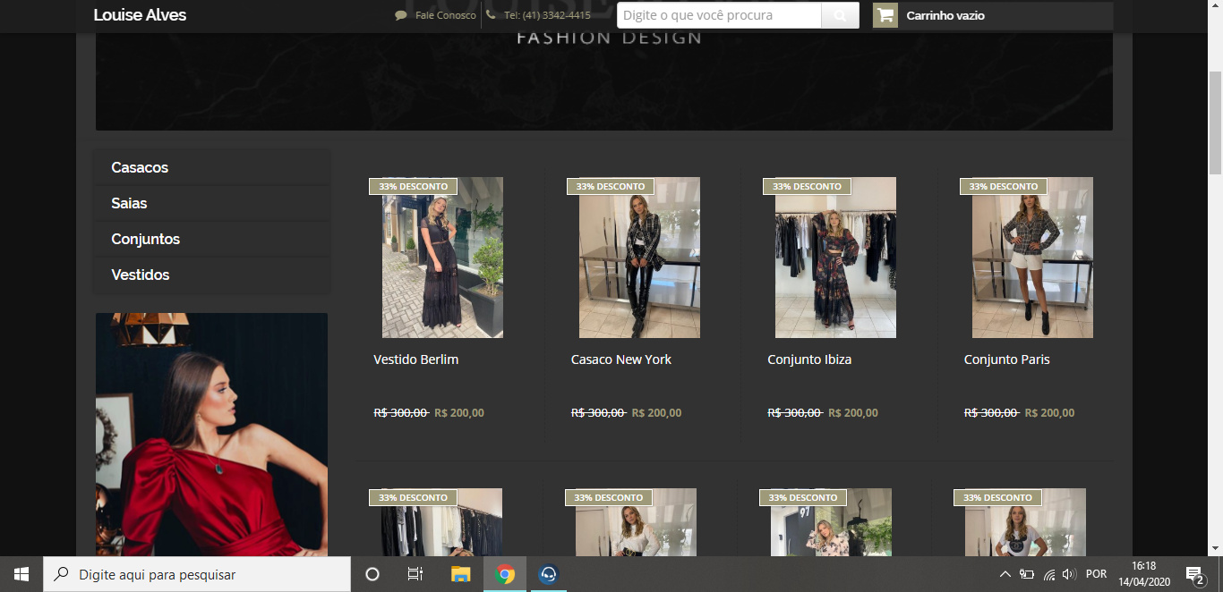
Task: Click the phone icon beside Tel number
Action: click(491, 15)
